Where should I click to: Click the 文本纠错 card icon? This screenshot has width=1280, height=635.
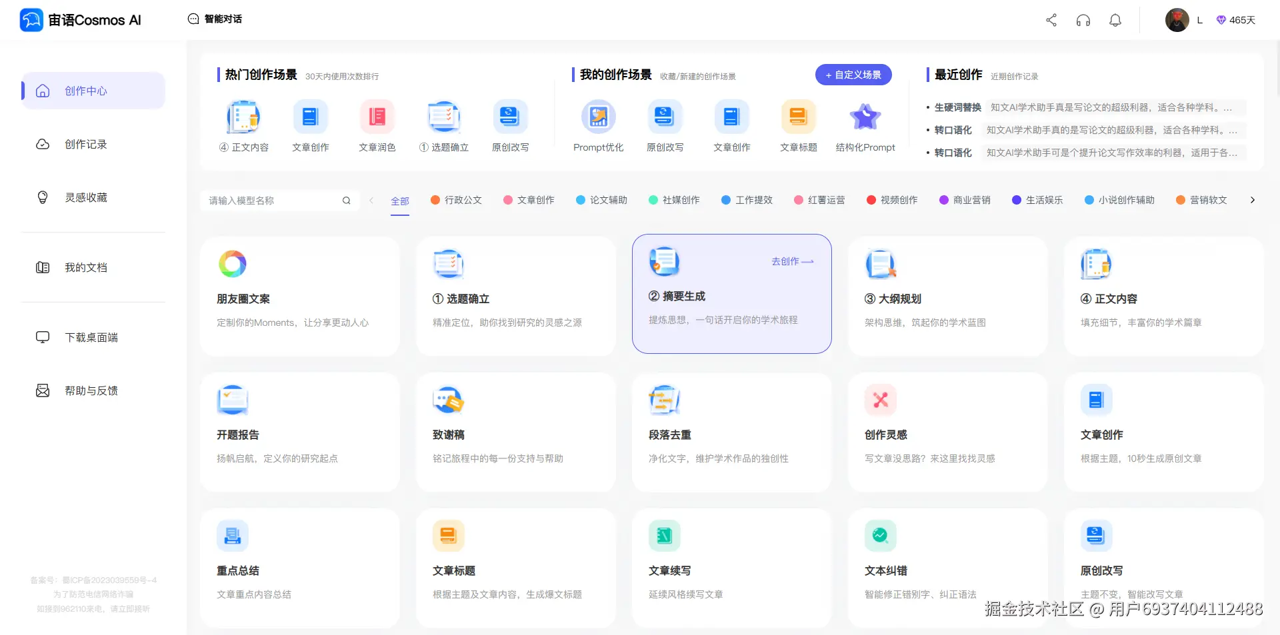(x=881, y=536)
